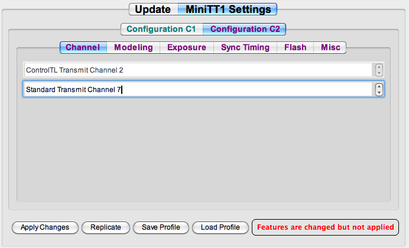The height and width of the screenshot is (248, 409).
Task: Switch to the Modeling tab
Action: [x=134, y=47]
